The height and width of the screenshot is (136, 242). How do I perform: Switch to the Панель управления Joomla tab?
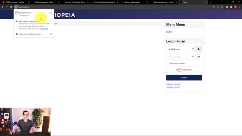(163, 2)
